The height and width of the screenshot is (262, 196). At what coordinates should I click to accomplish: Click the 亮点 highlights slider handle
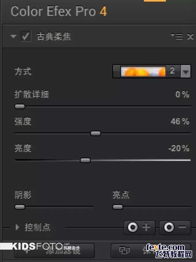click(118, 207)
